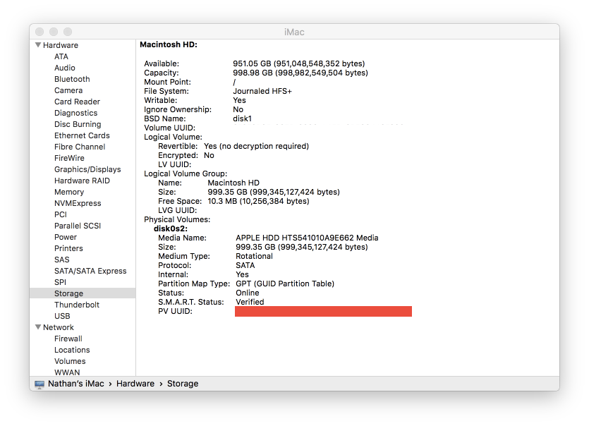Open the Memory entry

69,192
